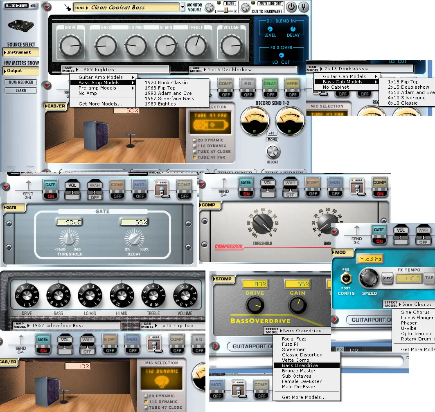435x412 pixels.
Task: Click the VOL pedal above the Compressor panel
Action: (268, 187)
